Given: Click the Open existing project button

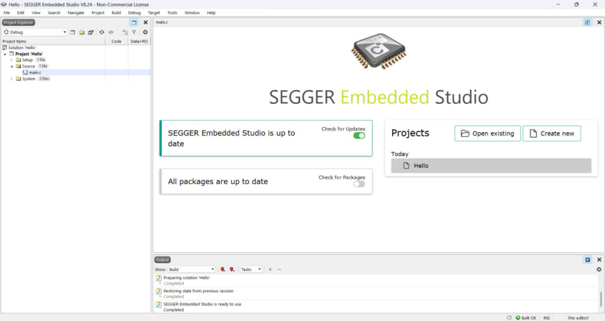Looking at the screenshot, I should [487, 133].
